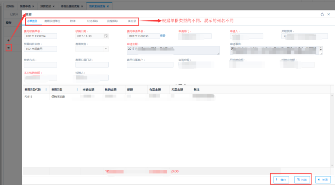Viewport: 335px width, 185px height.
Task: Click the upper eye icon in 操作 column
Action: tap(9, 40)
